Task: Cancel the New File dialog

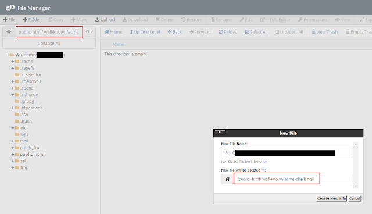Action: 355,198
